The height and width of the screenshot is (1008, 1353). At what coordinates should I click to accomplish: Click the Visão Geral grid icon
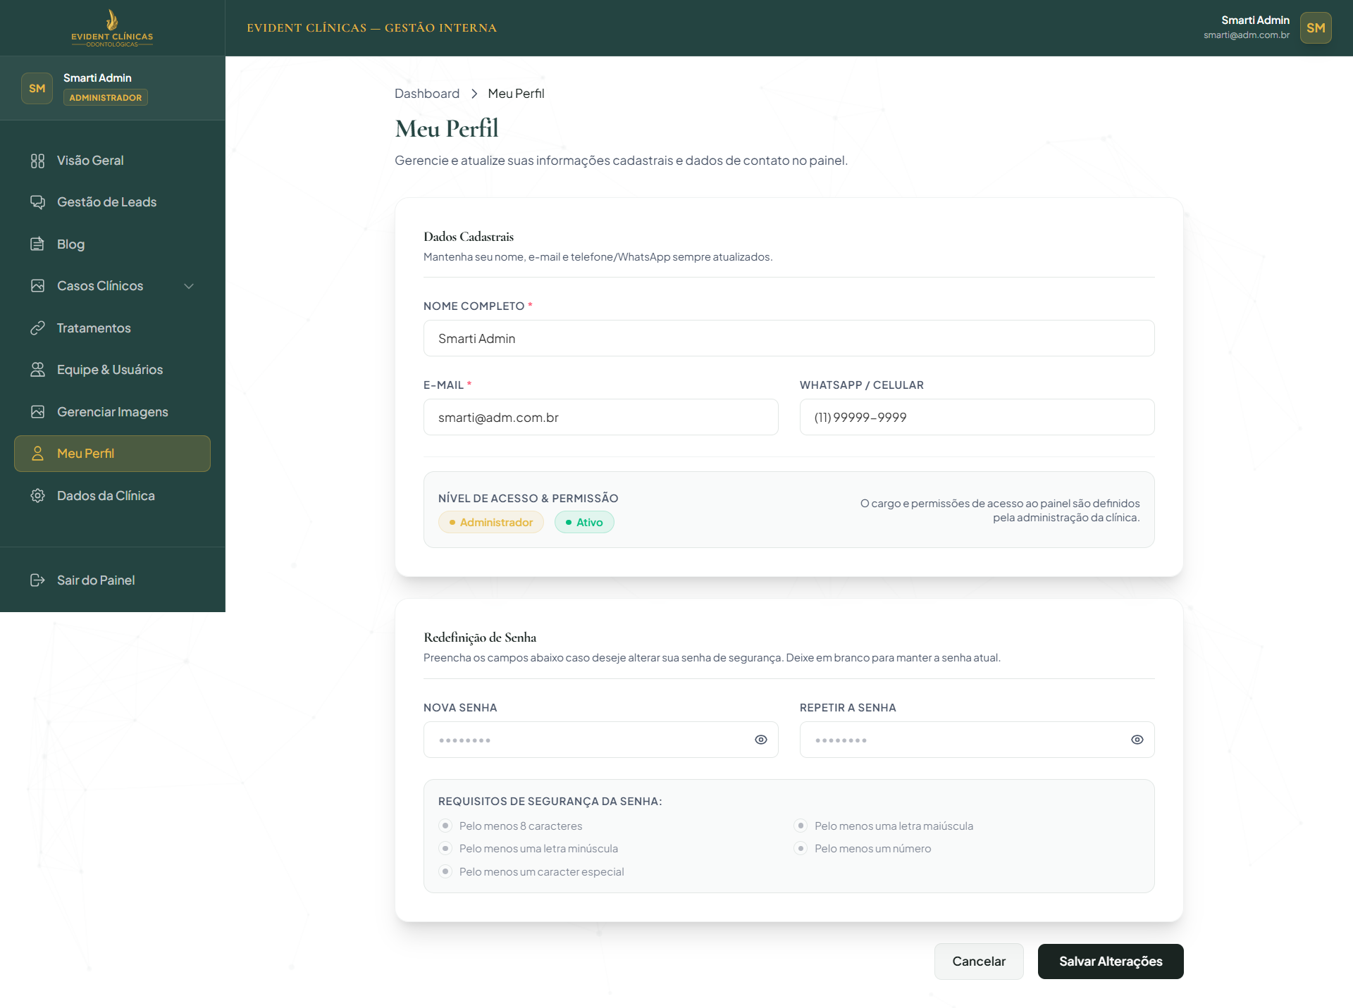(x=38, y=161)
